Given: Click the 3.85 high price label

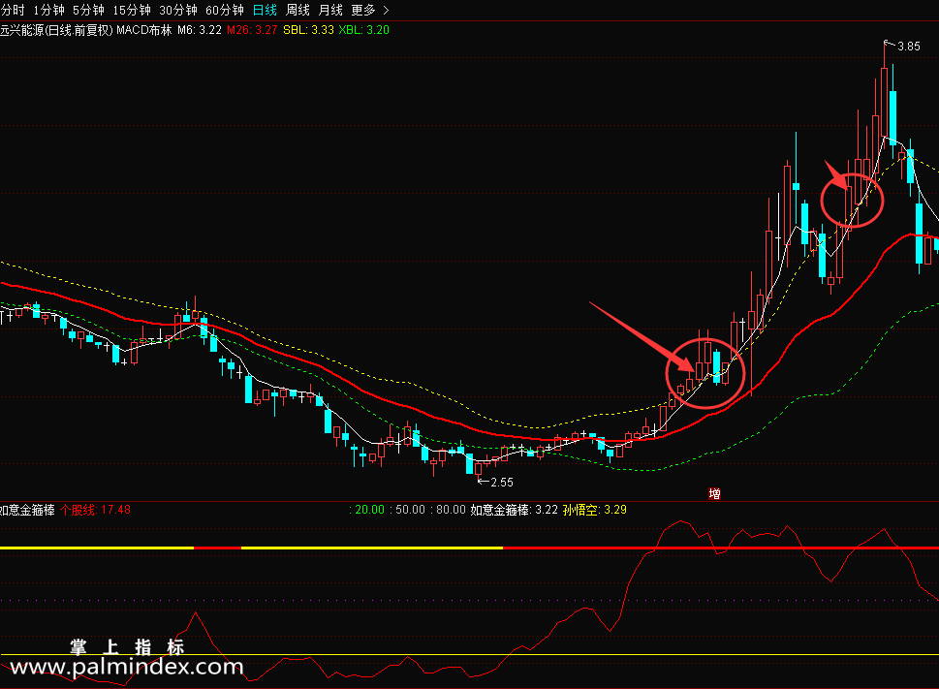Looking at the screenshot, I should 908,47.
